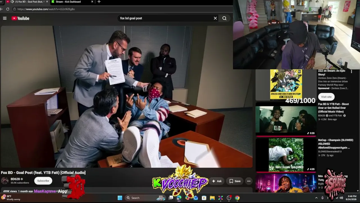Open Microsoft Copilot from the taskbar

[187, 198]
